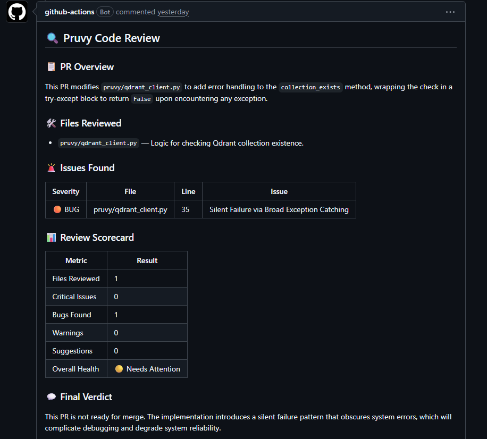Screen dimensions: 487x439
Task: Click the 'Review Scorecard' heading text
Action: pos(97,238)
